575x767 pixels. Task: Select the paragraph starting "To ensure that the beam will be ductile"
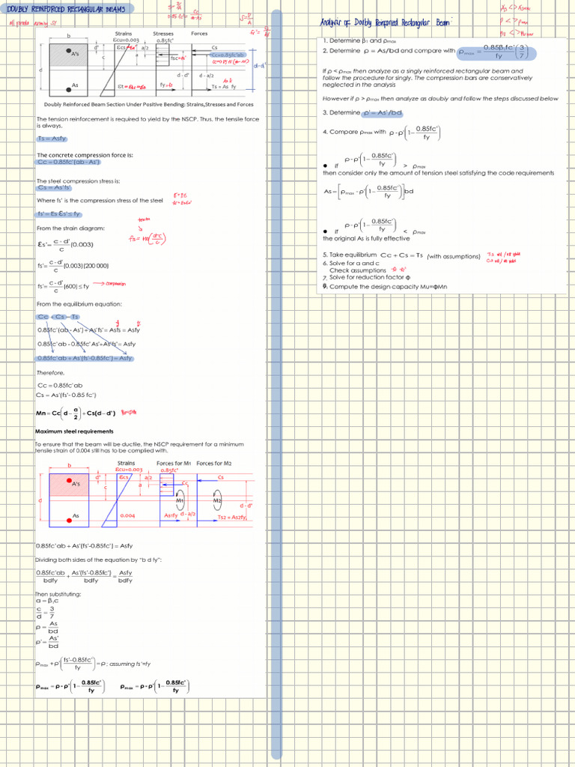coord(139,447)
